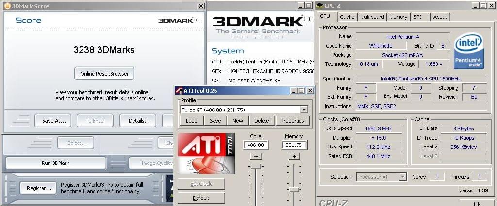Image resolution: width=497 pixels, height=206 pixels.
Task: Click the L1 Trace value '12 Kuops'
Action: click(464, 138)
